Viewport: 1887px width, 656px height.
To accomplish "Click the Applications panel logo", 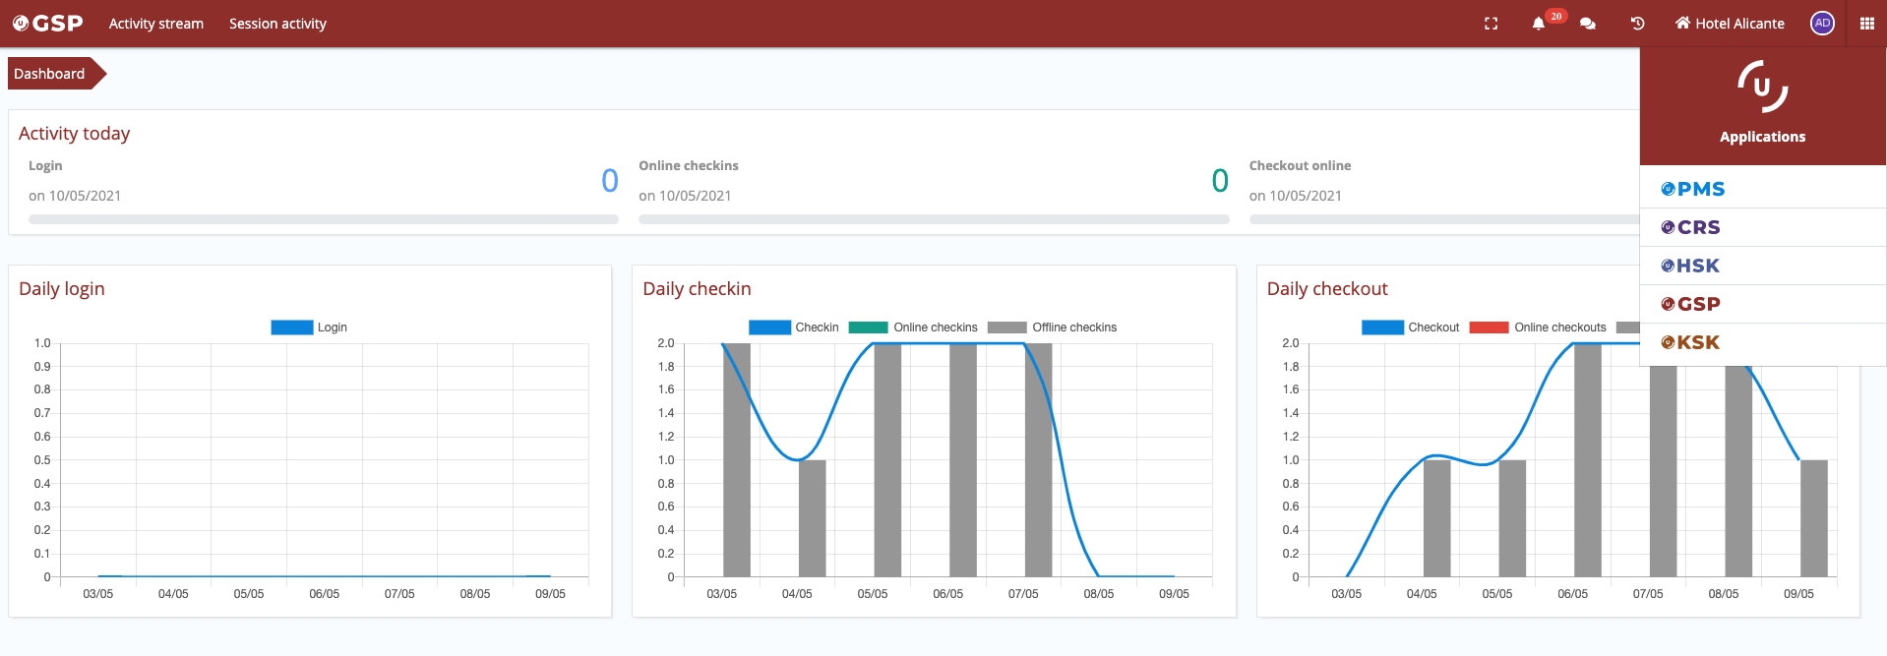I will coord(1762,88).
